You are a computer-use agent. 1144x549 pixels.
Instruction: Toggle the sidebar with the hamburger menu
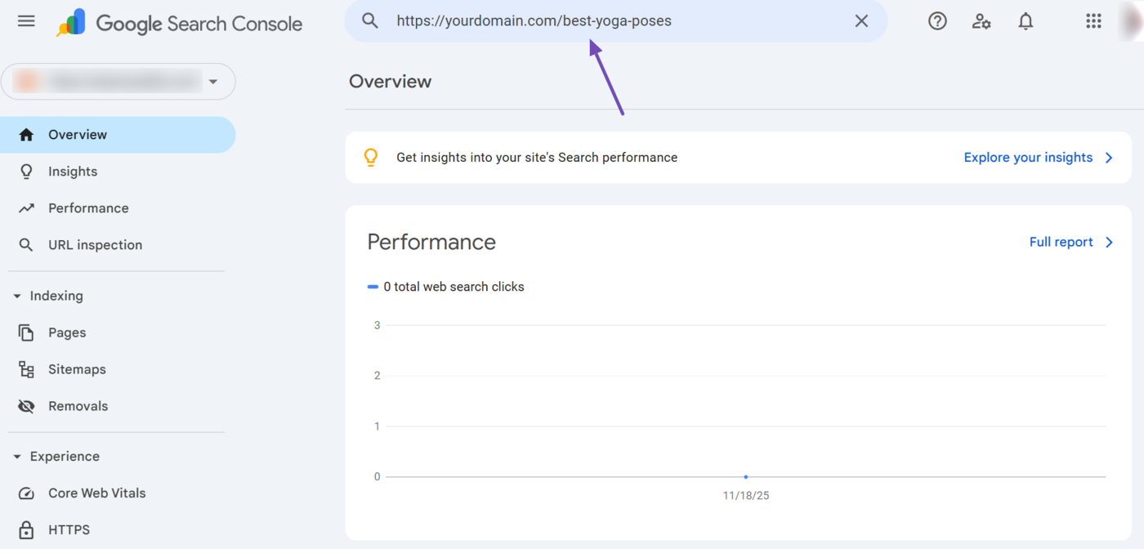(25, 21)
